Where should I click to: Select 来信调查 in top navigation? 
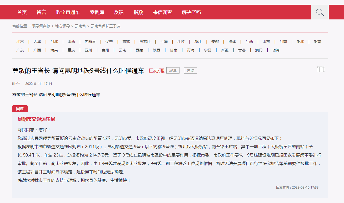tap(162, 12)
